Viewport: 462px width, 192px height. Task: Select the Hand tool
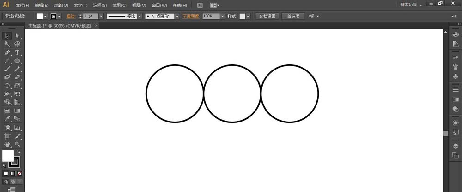coord(7,145)
